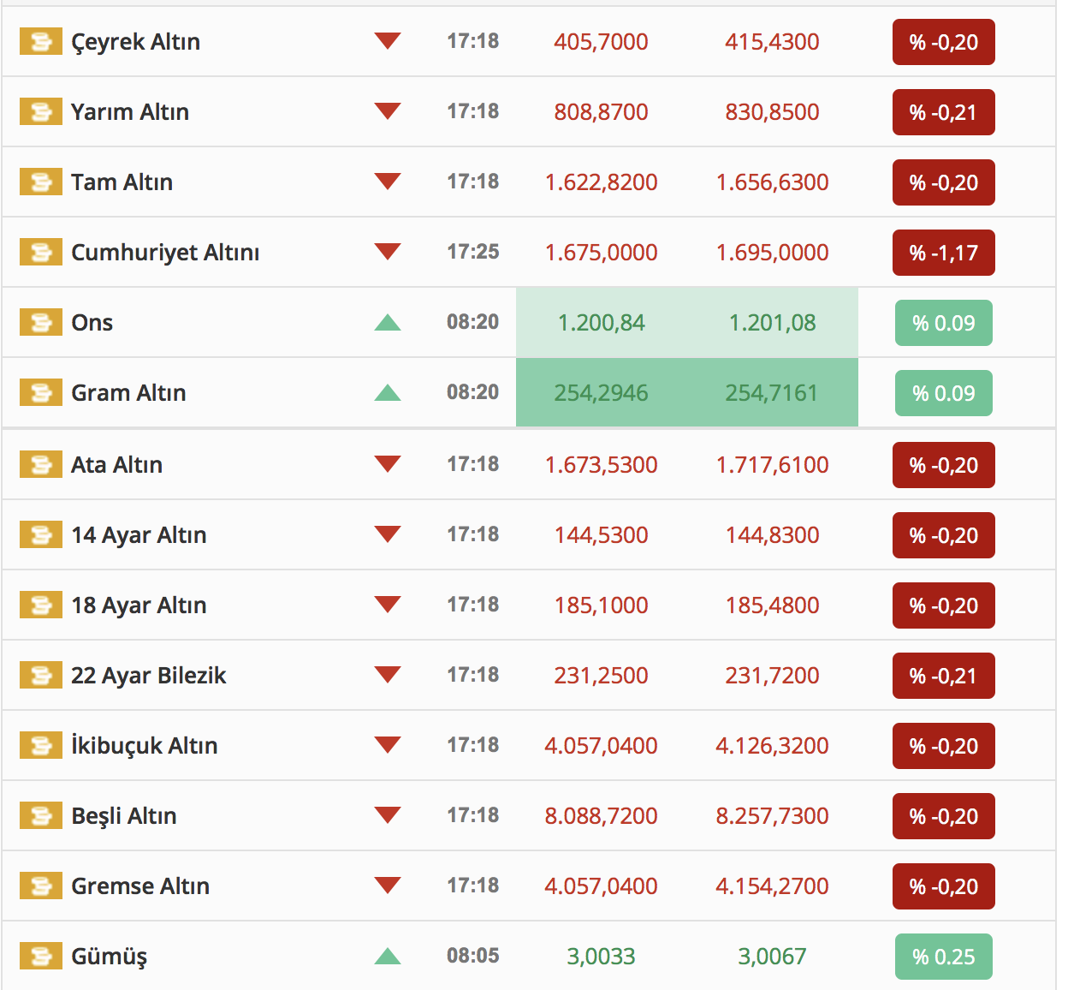Screen dimensions: 1068x990
Task: Click the gold icon beside Gümüş
Action: (x=40, y=957)
